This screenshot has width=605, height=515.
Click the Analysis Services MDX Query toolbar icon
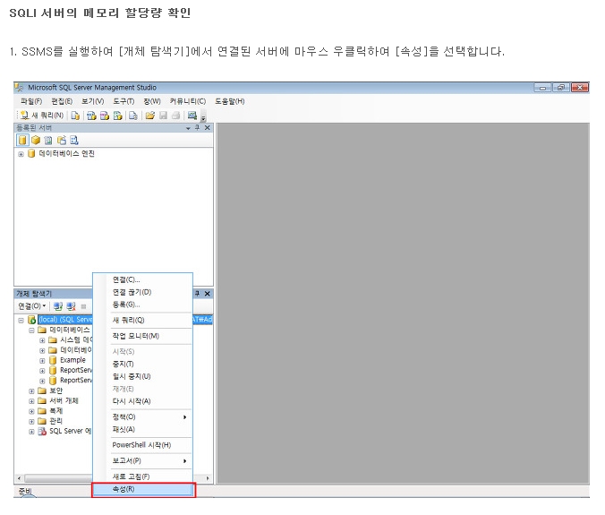click(x=91, y=116)
